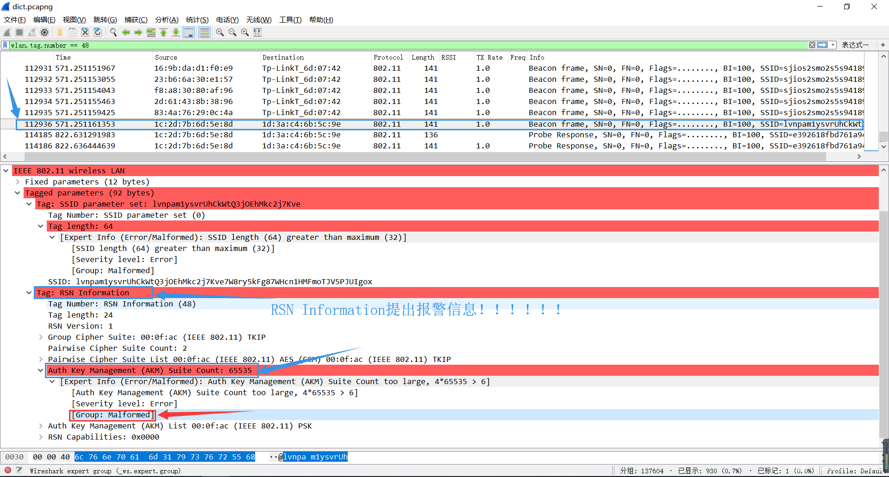Click the capture options gear icon
The width and height of the screenshot is (889, 477).
tap(44, 32)
